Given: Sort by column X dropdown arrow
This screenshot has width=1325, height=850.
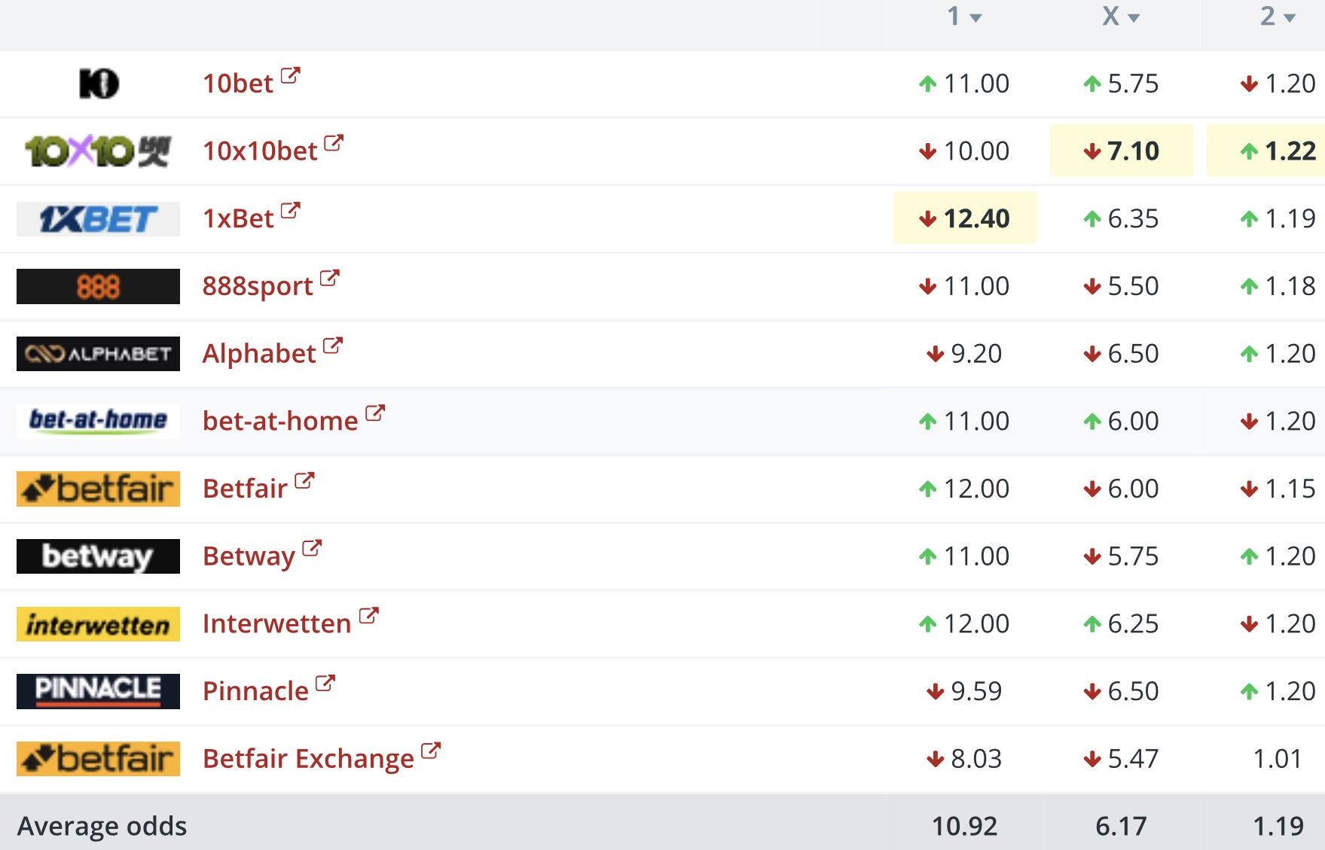Looking at the screenshot, I should 1134,18.
